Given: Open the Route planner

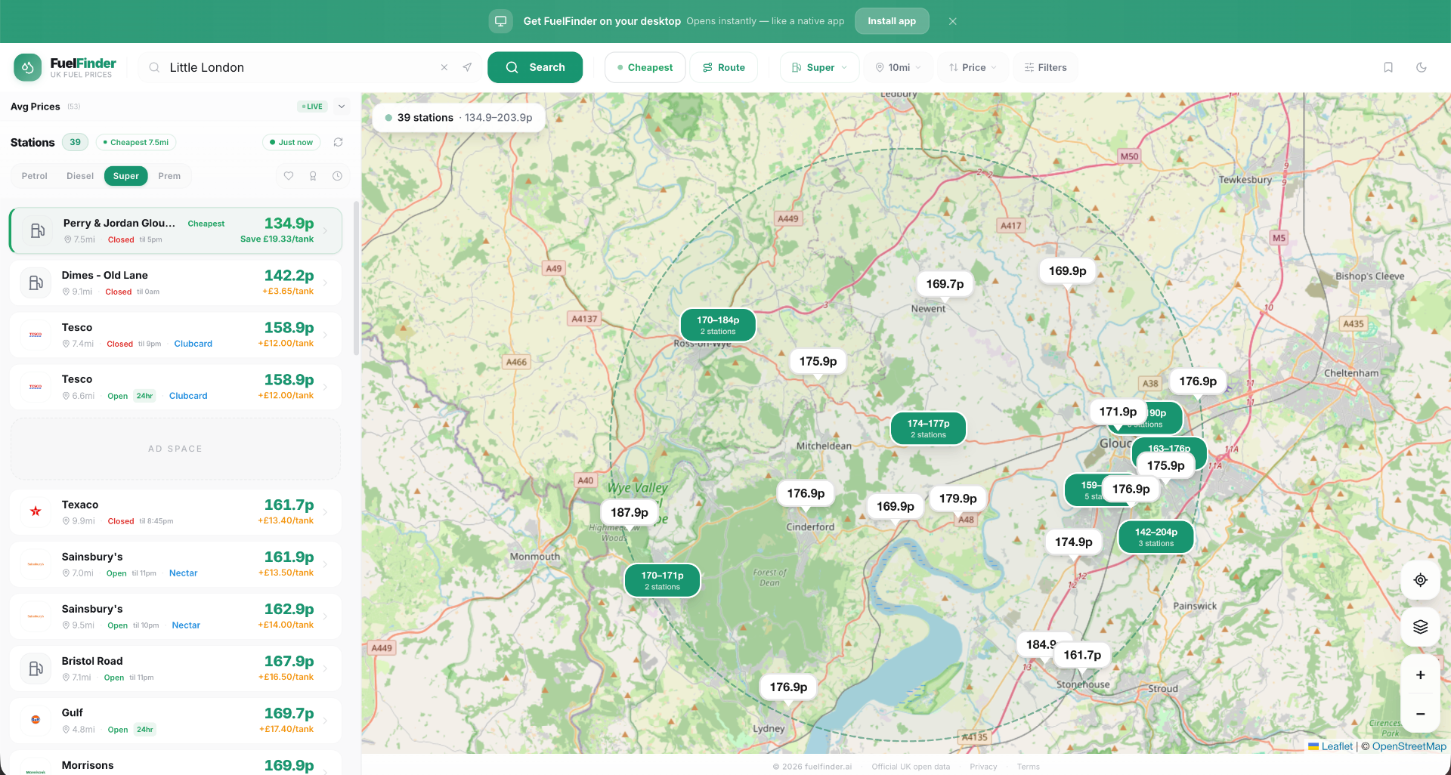Looking at the screenshot, I should (x=724, y=67).
